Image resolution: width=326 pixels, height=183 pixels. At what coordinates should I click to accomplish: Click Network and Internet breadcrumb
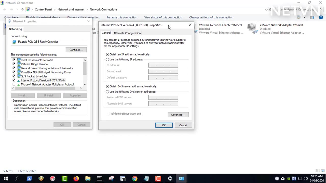click(71, 9)
